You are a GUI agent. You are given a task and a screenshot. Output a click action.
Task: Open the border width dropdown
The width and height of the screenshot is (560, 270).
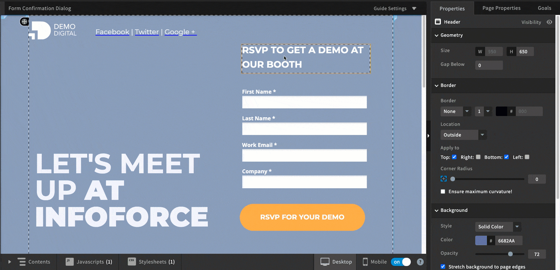pyautogui.click(x=484, y=111)
